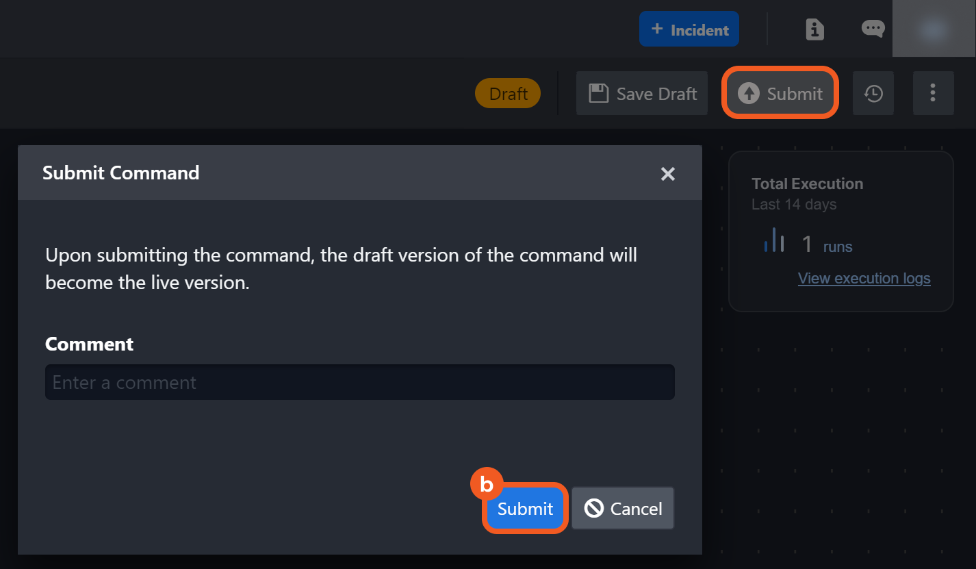Open the blurred user profile avatar
The image size is (976, 569).
[934, 29]
